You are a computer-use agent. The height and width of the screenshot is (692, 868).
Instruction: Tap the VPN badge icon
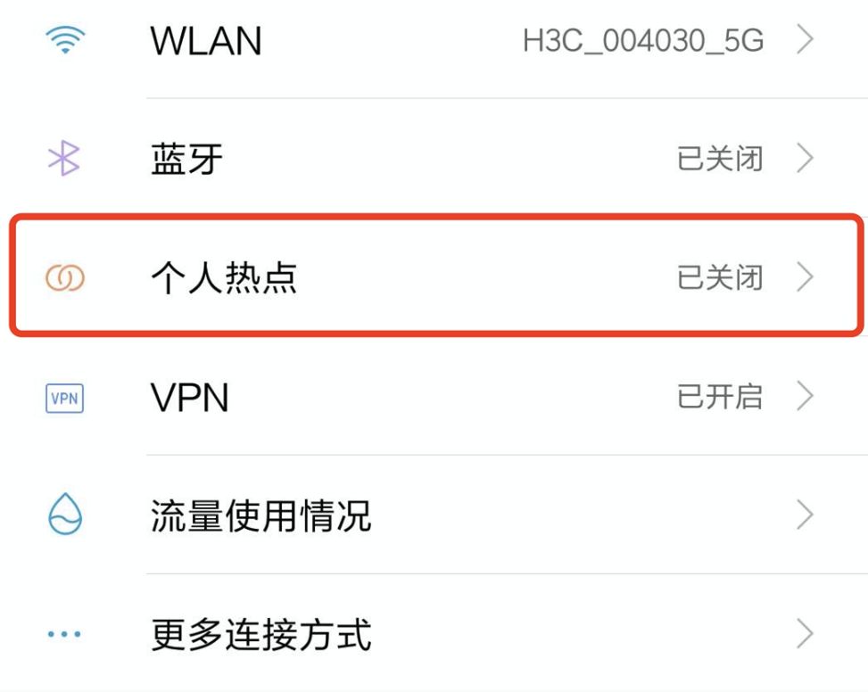click(x=65, y=399)
